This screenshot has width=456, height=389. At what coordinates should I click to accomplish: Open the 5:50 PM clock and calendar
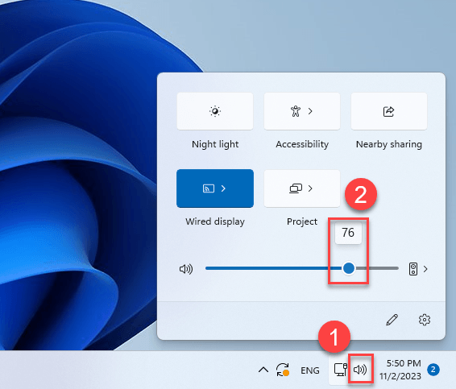[x=400, y=370]
